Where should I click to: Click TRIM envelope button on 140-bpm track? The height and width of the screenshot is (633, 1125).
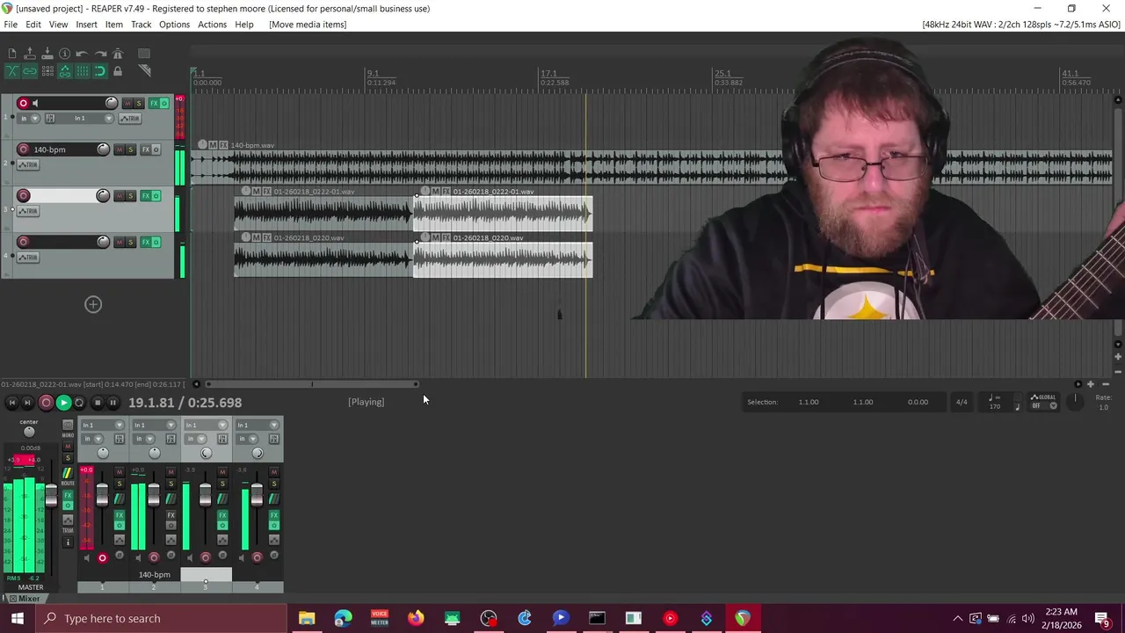27,164
